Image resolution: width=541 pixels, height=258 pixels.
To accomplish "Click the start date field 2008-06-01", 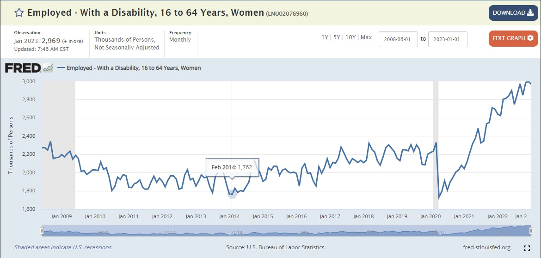I will coord(398,39).
